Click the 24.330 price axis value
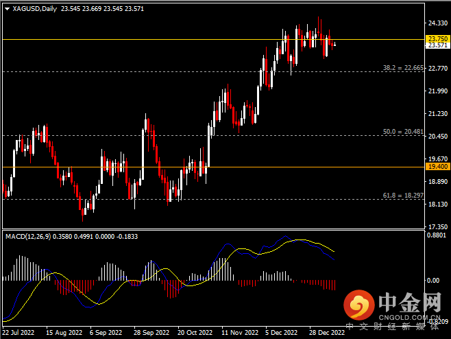Viewport: 451px width, 339px height. click(437, 23)
